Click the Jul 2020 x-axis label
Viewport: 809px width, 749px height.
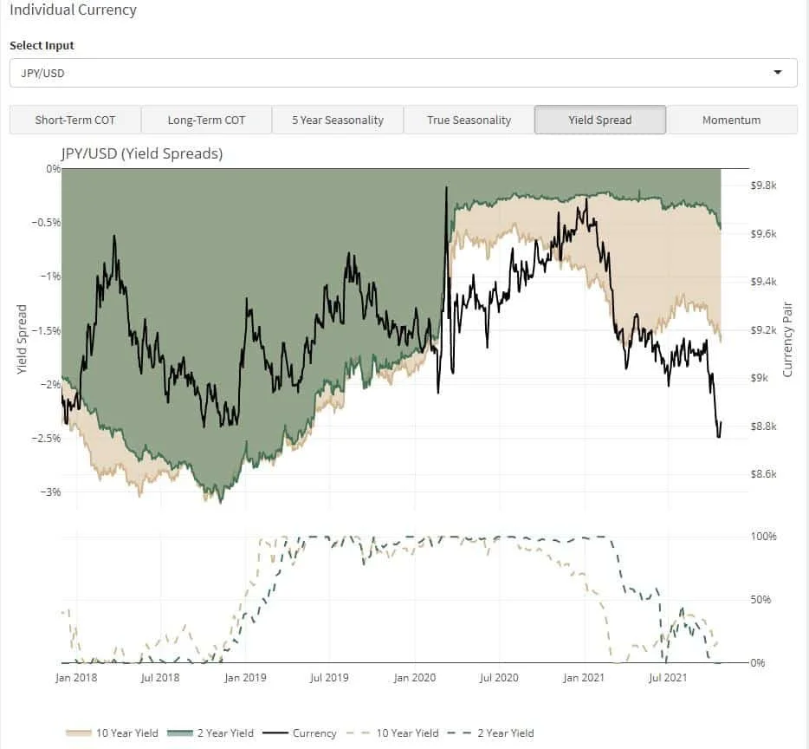499,678
